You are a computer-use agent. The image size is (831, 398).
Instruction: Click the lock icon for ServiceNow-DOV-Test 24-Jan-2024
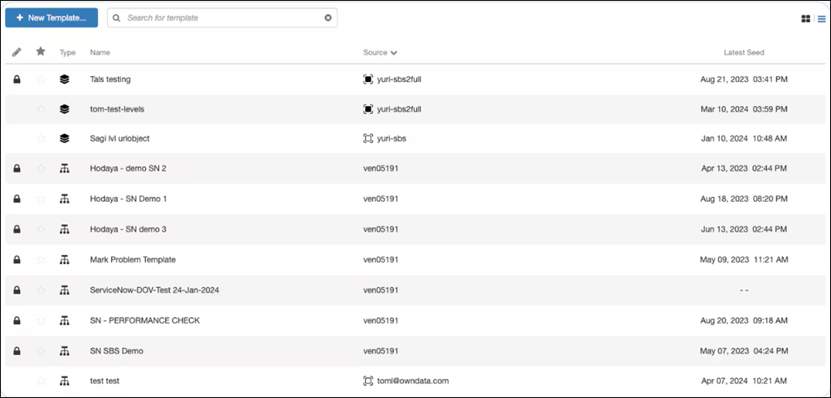[x=17, y=290]
